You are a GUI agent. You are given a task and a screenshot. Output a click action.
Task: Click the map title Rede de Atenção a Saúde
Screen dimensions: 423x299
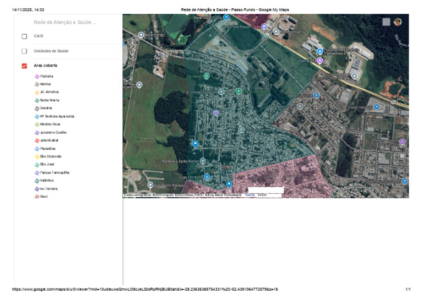pos(64,23)
